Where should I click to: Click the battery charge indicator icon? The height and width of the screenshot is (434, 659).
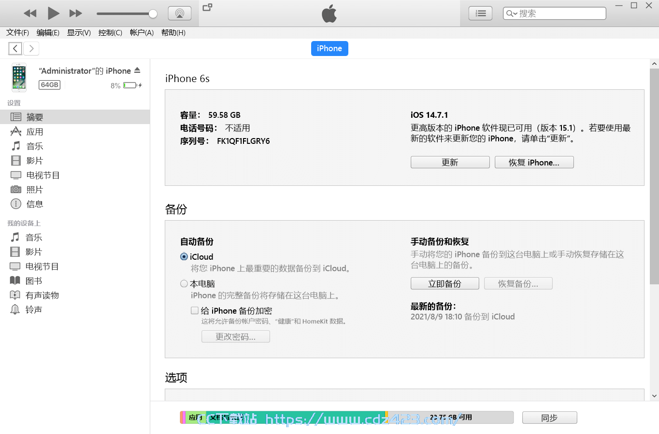coord(132,85)
